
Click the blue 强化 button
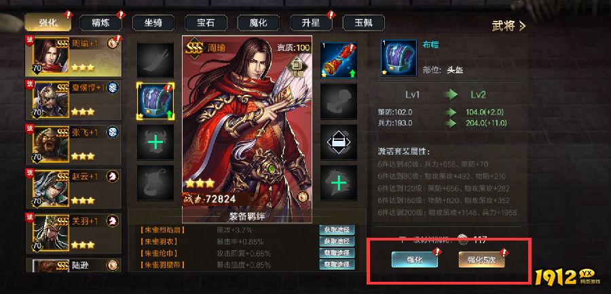click(415, 259)
